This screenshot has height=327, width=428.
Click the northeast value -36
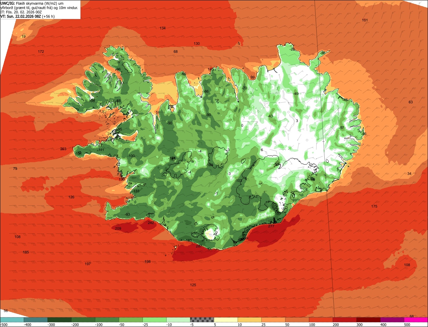click(323, 53)
